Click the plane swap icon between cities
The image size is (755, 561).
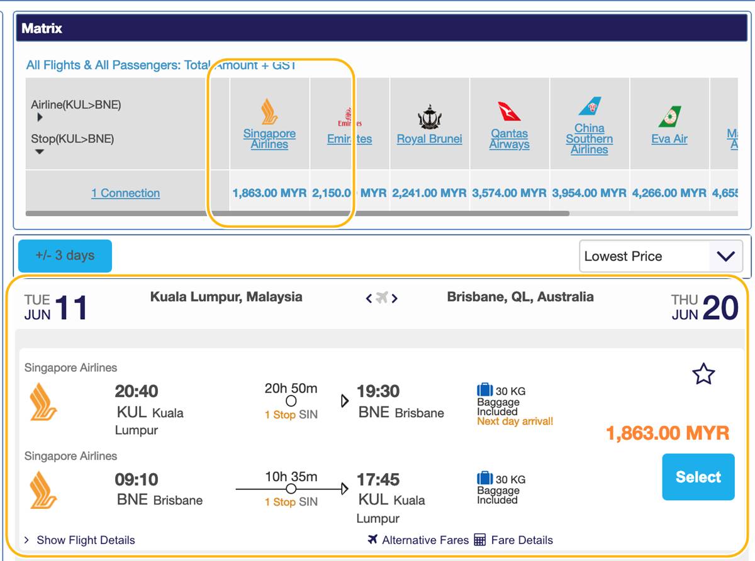[382, 298]
